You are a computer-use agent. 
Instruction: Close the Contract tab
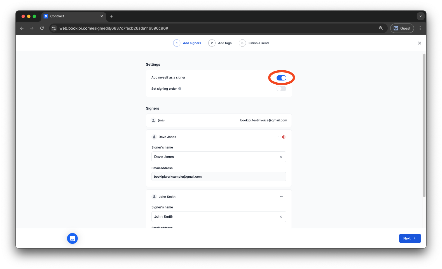(102, 16)
